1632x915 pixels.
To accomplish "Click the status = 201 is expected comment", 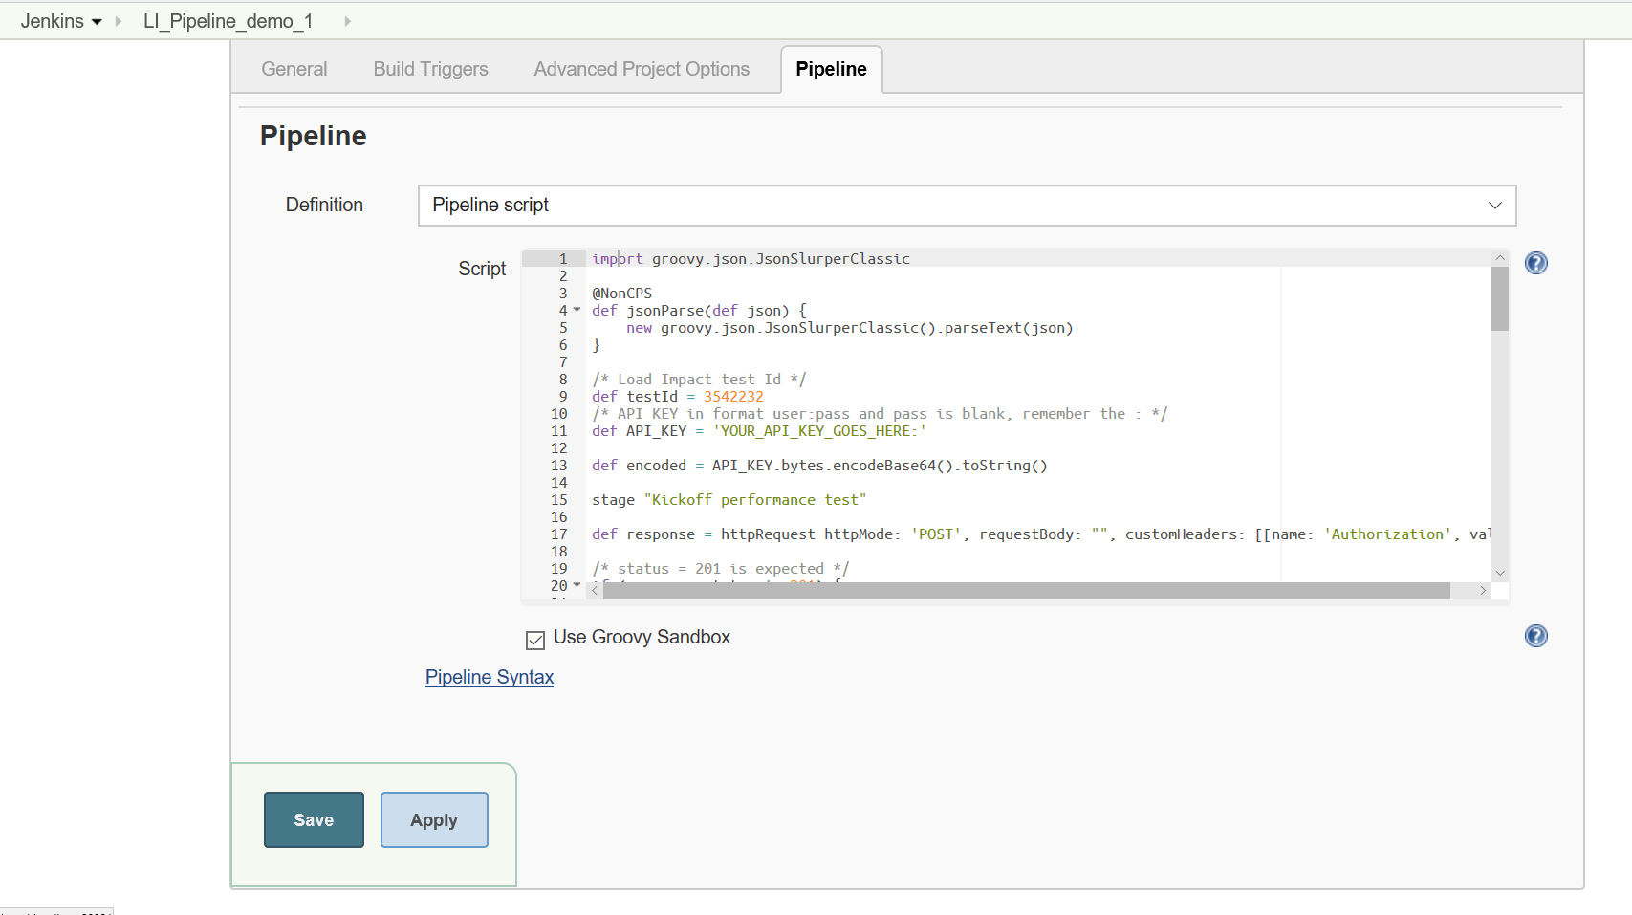I will pos(720,569).
